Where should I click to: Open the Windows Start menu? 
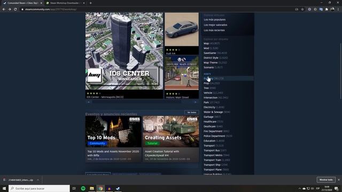(4, 188)
